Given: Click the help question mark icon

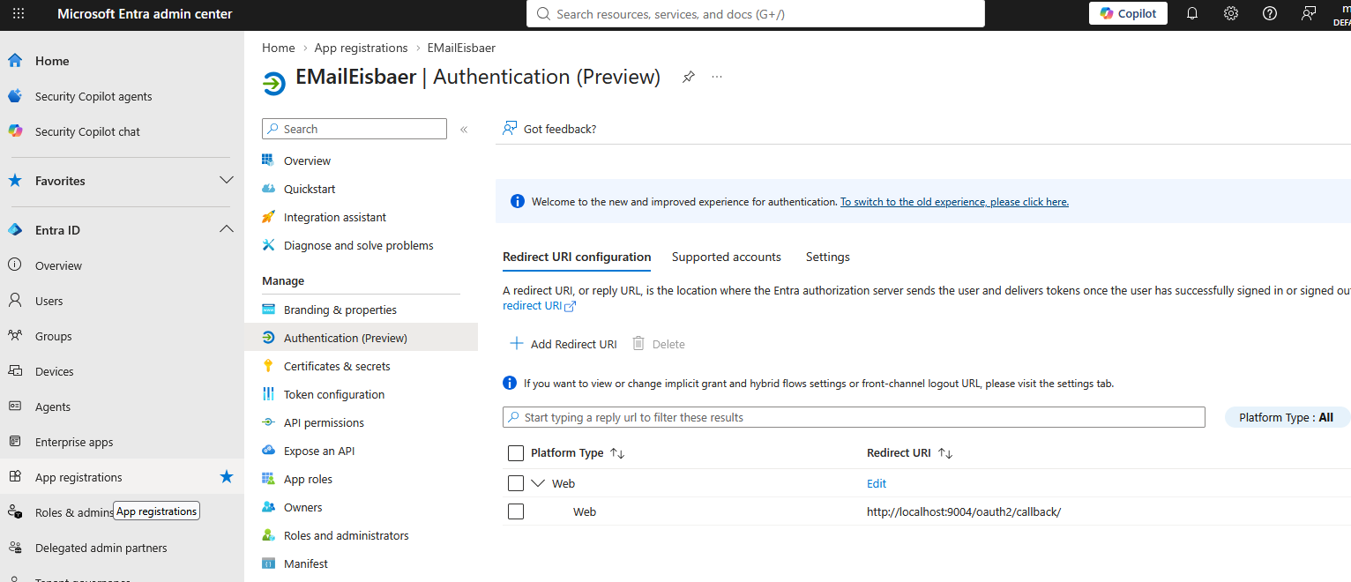Looking at the screenshot, I should coord(1270,13).
